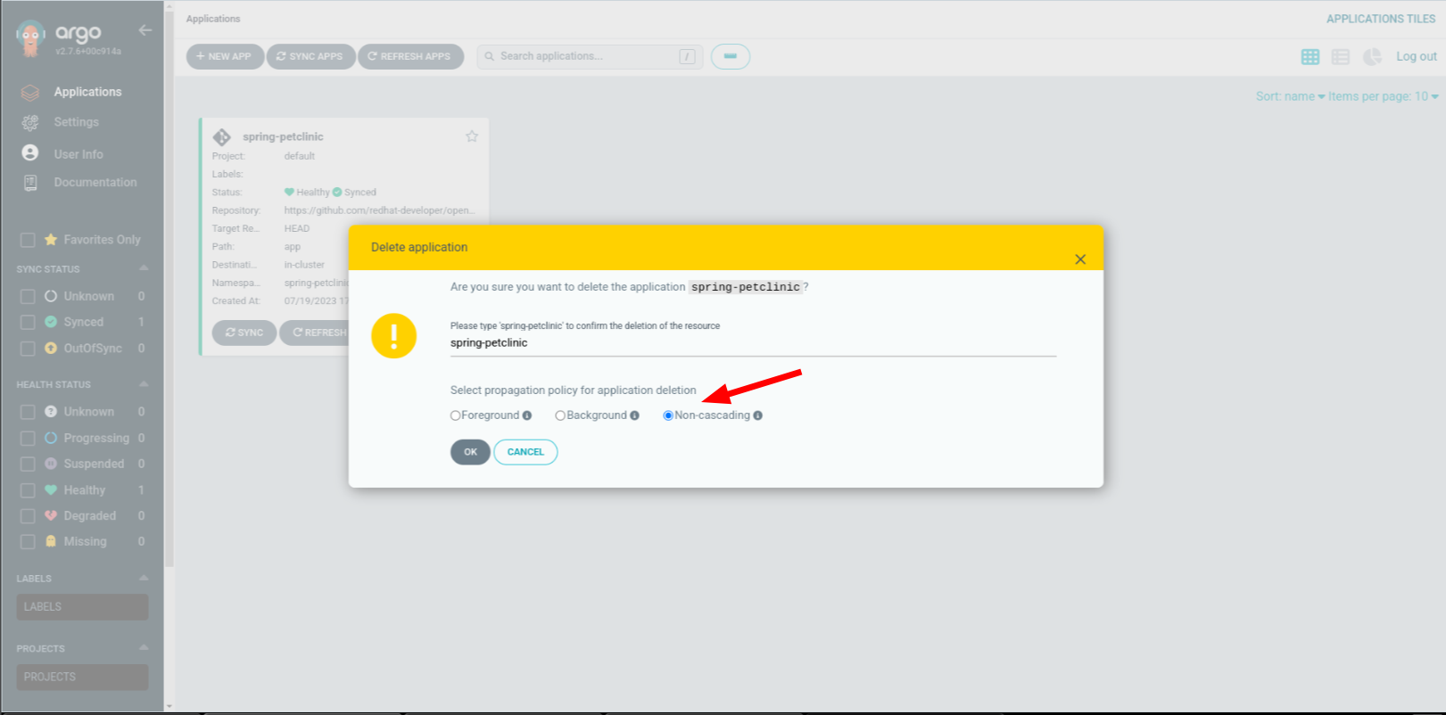Viewport: 1446px width, 715px height.
Task: Check the Healthy health filter
Action: [x=28, y=490]
